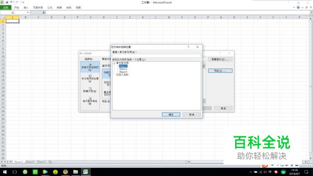Viewport: 313px width, 176px height.
Task: Switch to the 视图 (View) ribbon tab
Action: point(78,8)
